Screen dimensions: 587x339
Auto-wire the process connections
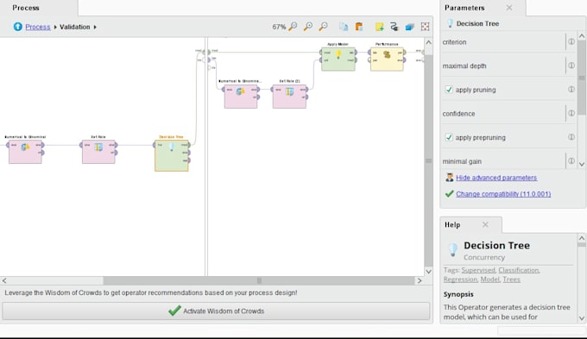394,27
